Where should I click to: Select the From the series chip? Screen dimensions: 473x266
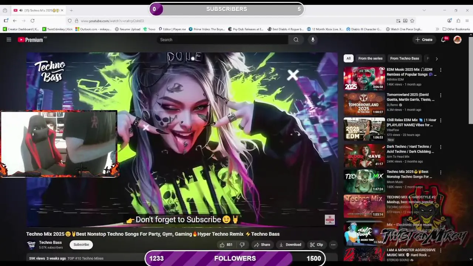[x=370, y=58]
